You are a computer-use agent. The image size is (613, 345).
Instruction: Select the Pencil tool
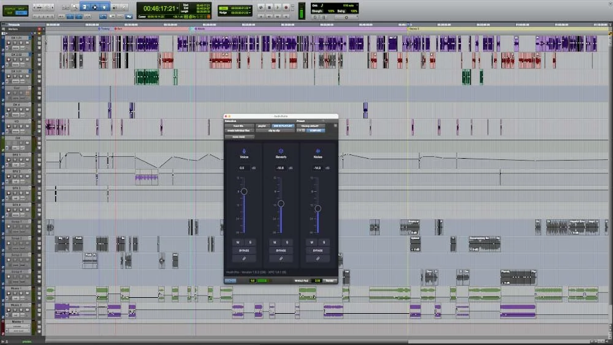(x=124, y=7)
